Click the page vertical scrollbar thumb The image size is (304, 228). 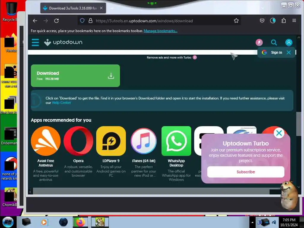click(x=299, y=124)
